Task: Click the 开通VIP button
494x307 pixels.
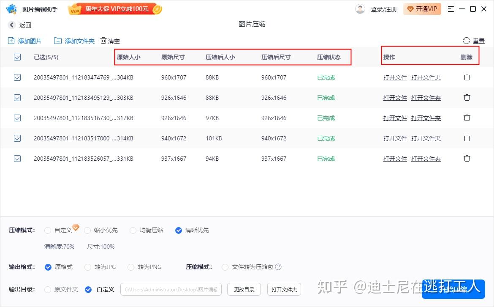Action: pos(422,9)
